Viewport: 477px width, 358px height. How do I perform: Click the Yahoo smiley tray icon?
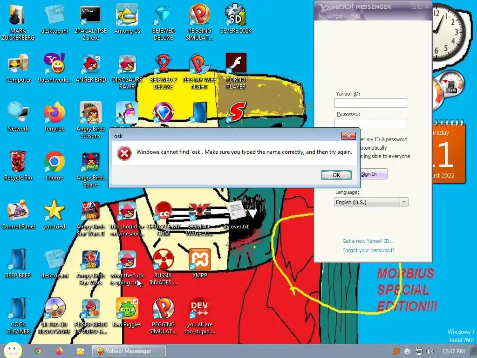pos(408,351)
